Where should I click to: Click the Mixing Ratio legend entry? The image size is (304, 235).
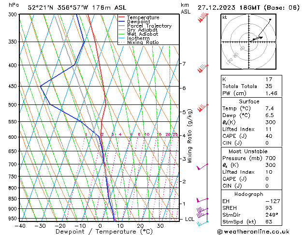[x=138, y=42]
